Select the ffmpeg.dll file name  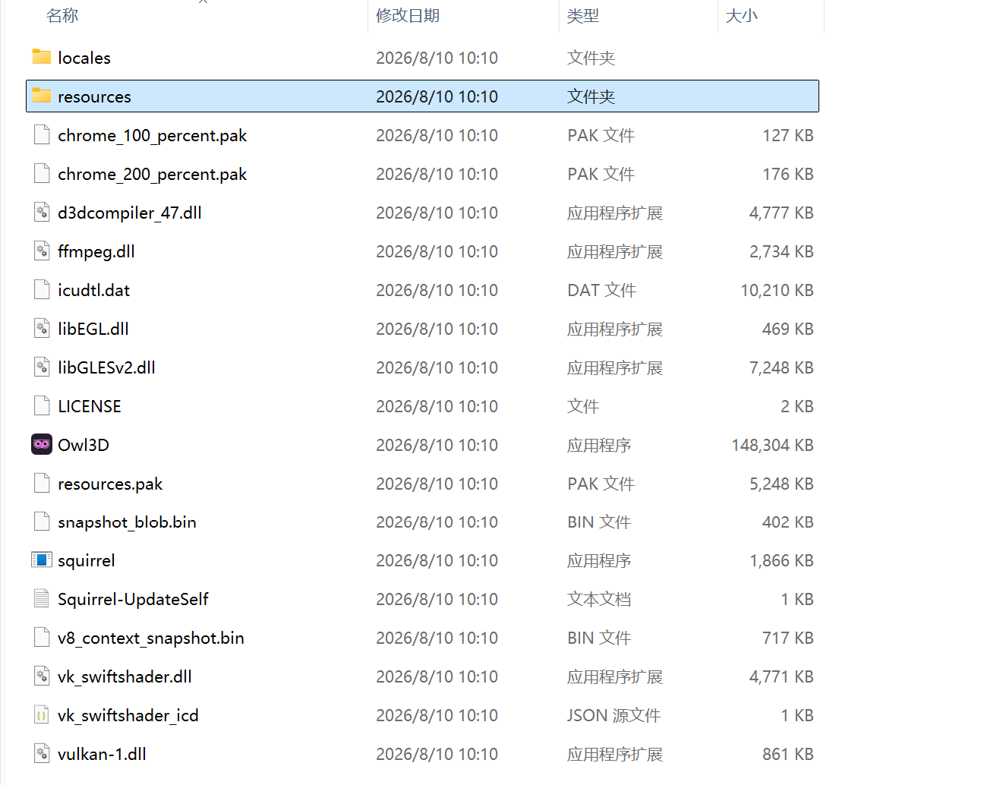click(x=96, y=251)
